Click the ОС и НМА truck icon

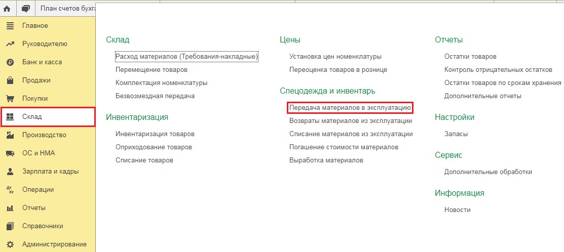coord(10,153)
